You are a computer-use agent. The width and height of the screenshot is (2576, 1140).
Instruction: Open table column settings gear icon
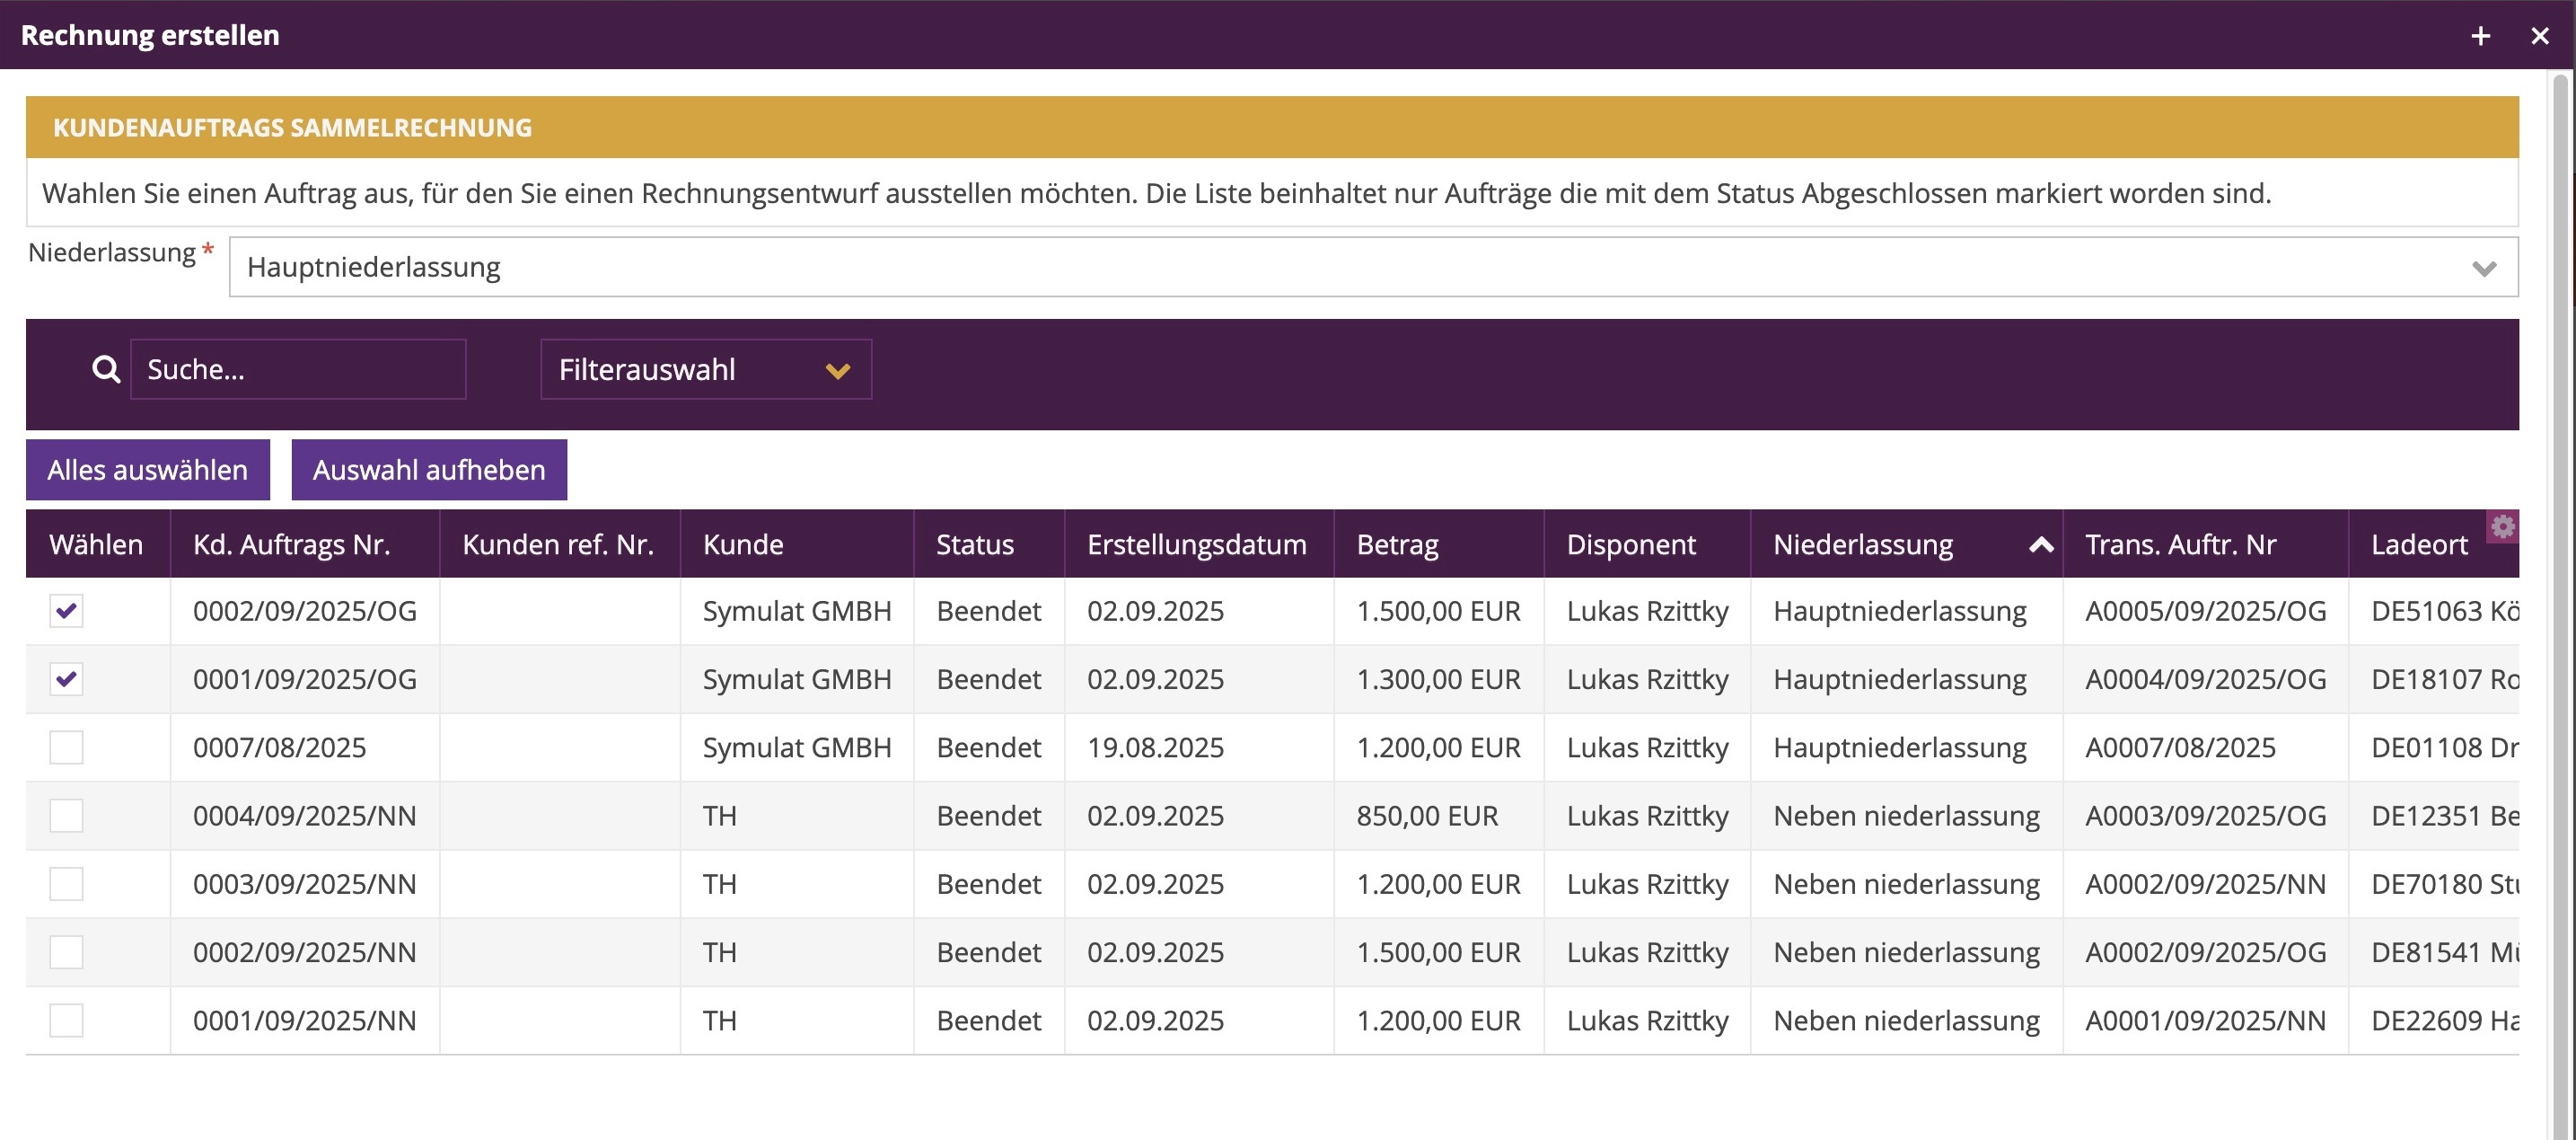2502,526
